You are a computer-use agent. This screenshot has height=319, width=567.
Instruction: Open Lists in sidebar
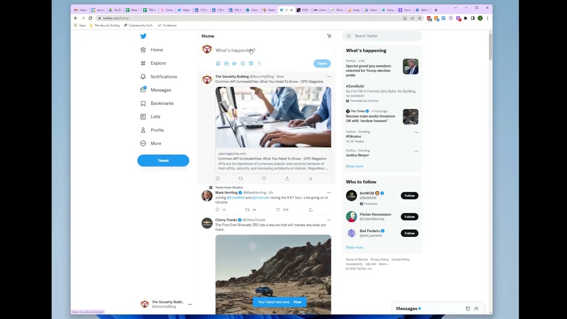pos(150,117)
